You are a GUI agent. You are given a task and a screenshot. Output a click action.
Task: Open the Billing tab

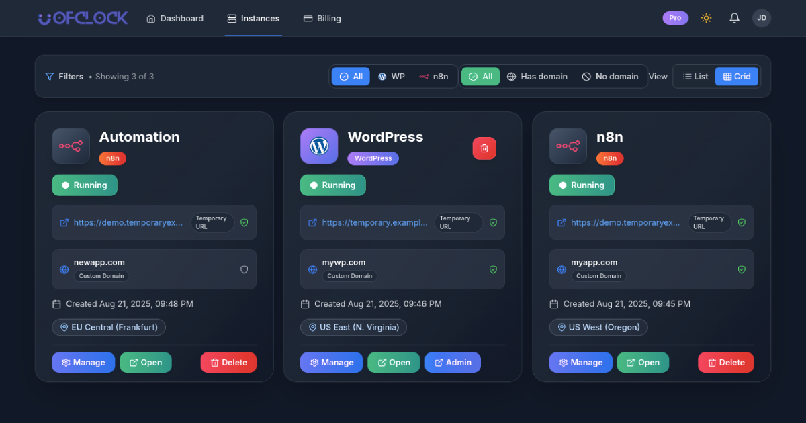tap(322, 19)
